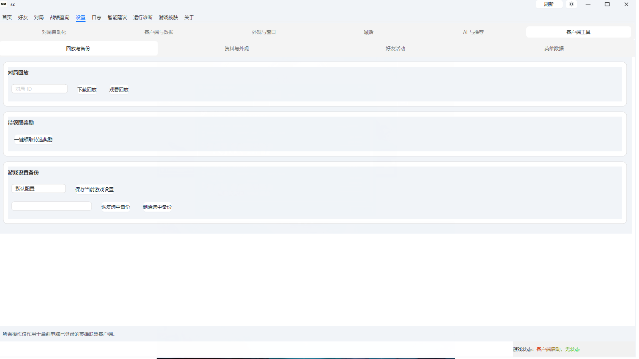Open the 首页 menu
The height and width of the screenshot is (359, 639).
[7, 18]
